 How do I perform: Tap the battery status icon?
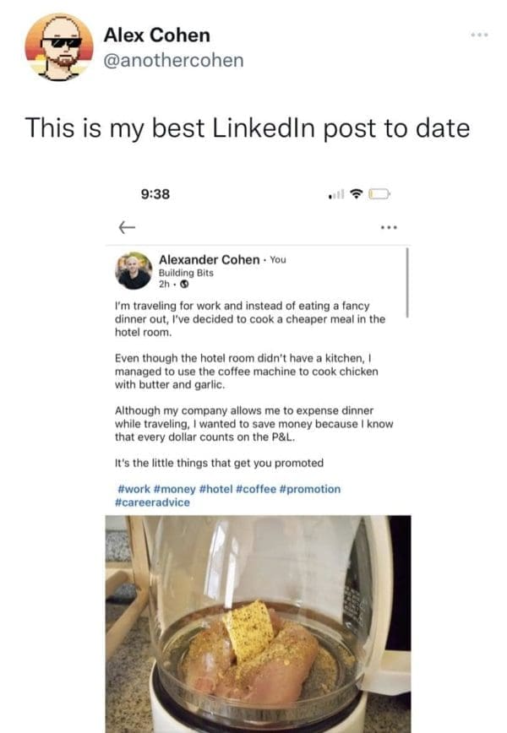click(x=379, y=194)
